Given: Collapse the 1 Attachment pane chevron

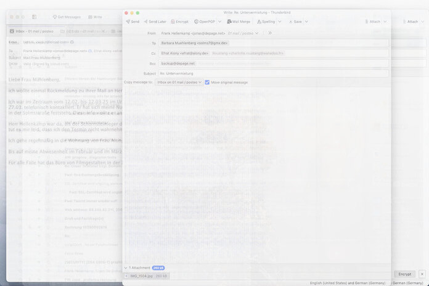Looking at the screenshot, I should (x=126, y=268).
